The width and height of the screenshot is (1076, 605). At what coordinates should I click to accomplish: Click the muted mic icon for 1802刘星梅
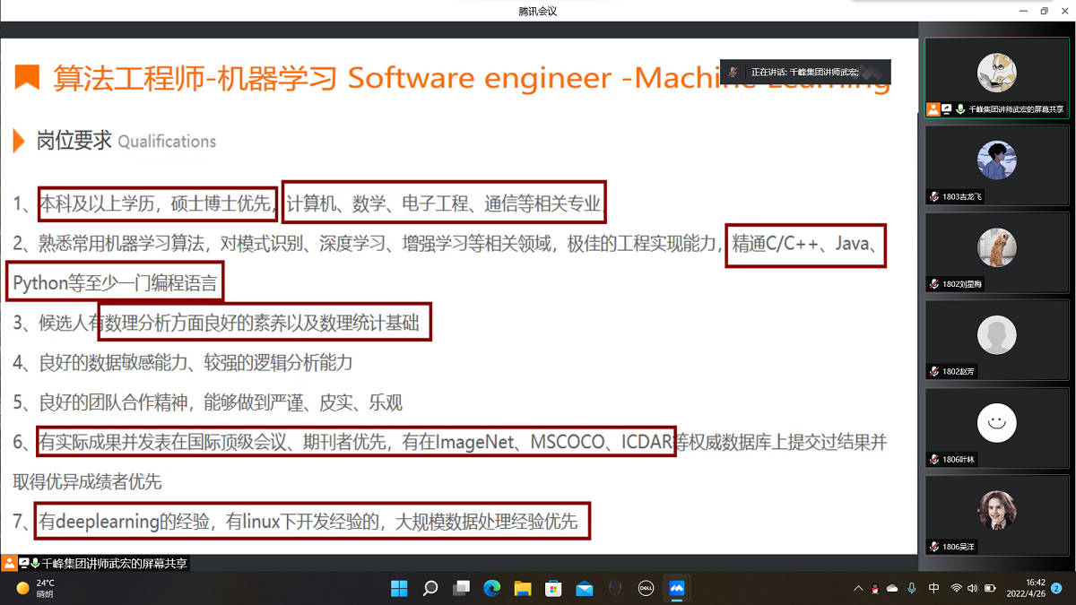[934, 283]
